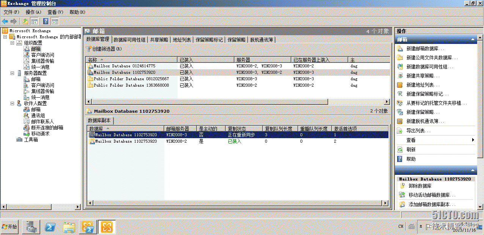Image resolution: width=484 pixels, height=235 pixels.
Task: Click 创建筛选器 filter button
Action: click(x=104, y=49)
